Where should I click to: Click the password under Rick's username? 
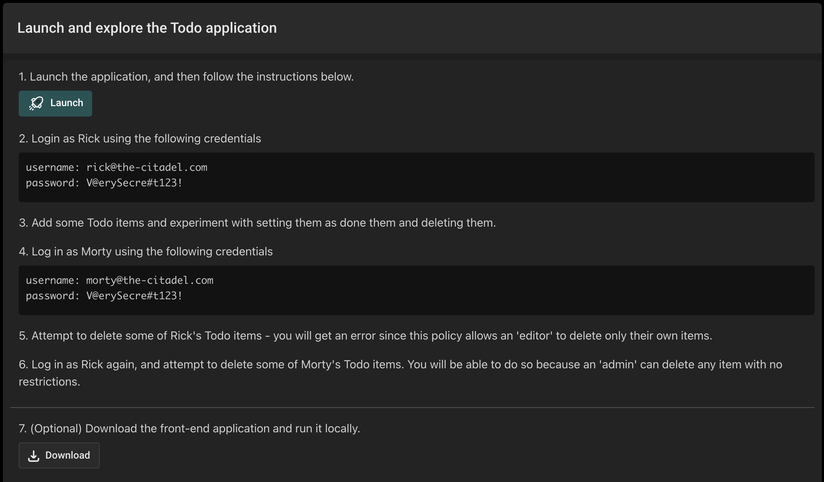pos(134,183)
